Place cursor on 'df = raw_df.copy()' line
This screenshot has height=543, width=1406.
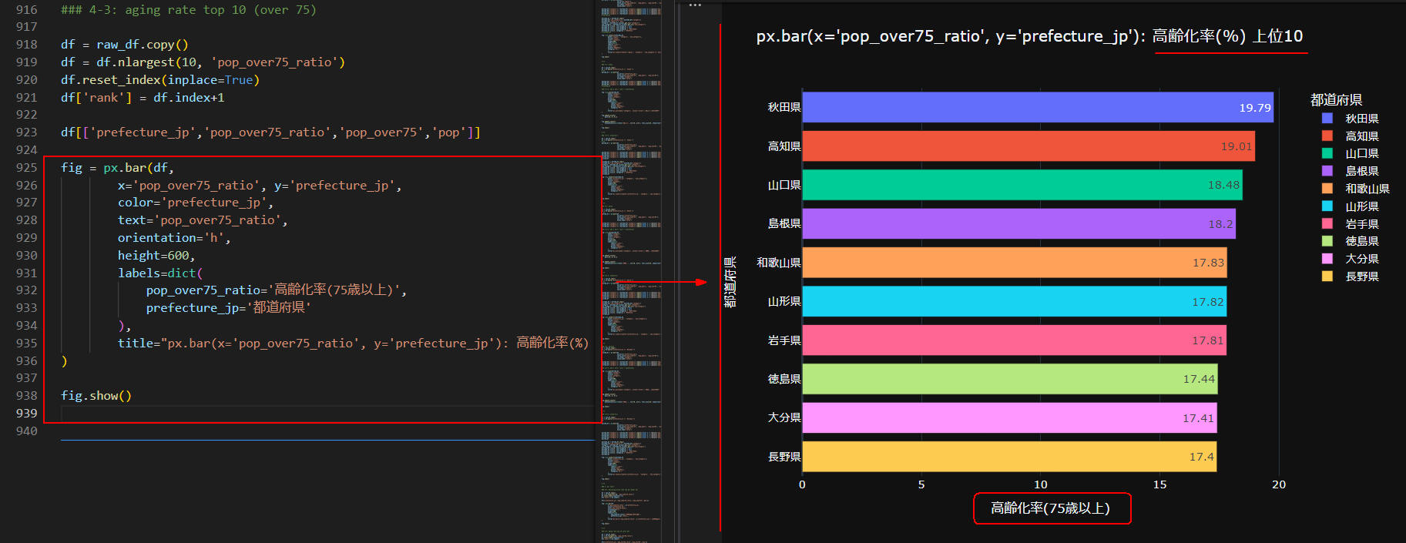125,45
